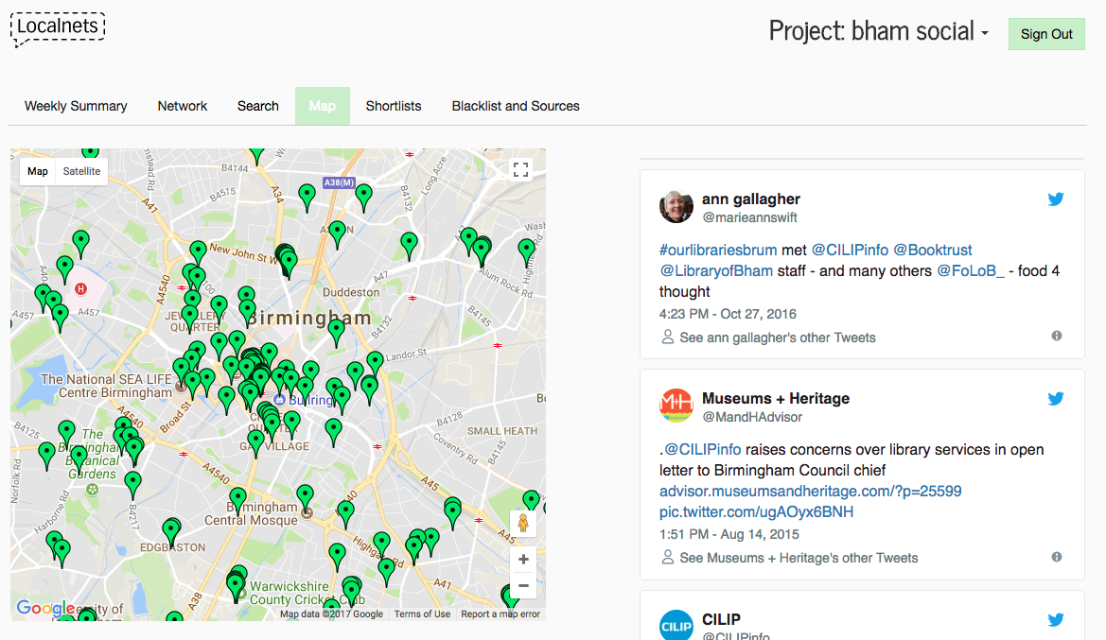Image resolution: width=1106 pixels, height=640 pixels.
Task: Switch the map to Satellite view
Action: coord(81,171)
